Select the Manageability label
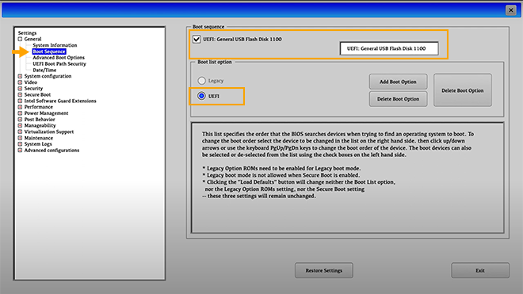Screen dimensions: 523x294 click(x=40, y=125)
